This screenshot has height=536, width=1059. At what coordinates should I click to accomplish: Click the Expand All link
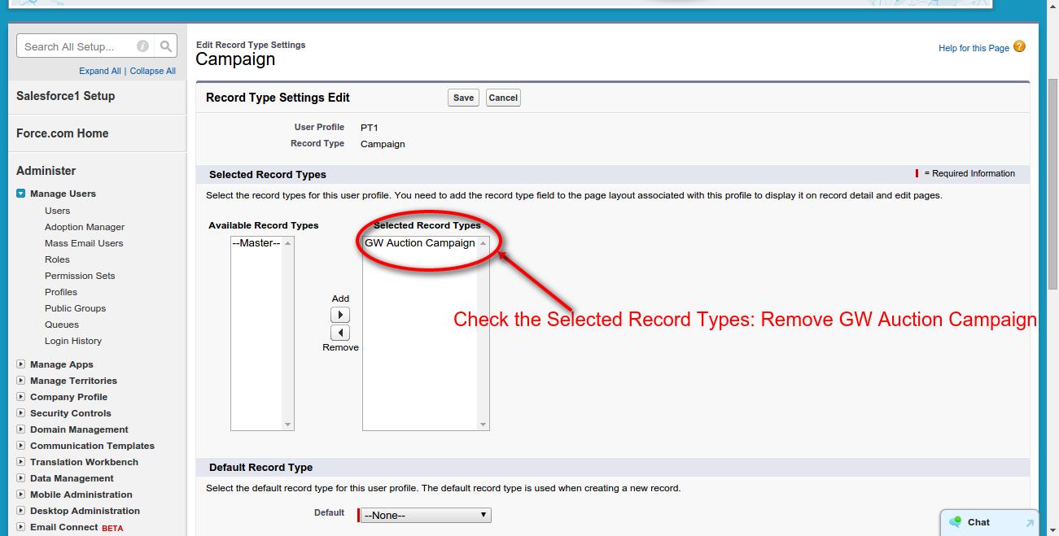[x=99, y=71]
